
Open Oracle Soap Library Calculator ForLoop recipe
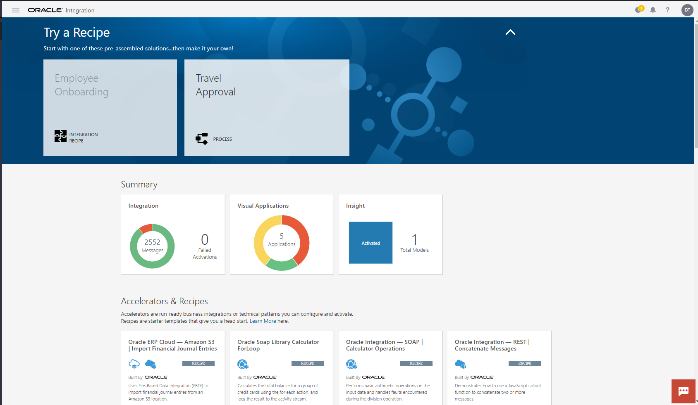(278, 345)
